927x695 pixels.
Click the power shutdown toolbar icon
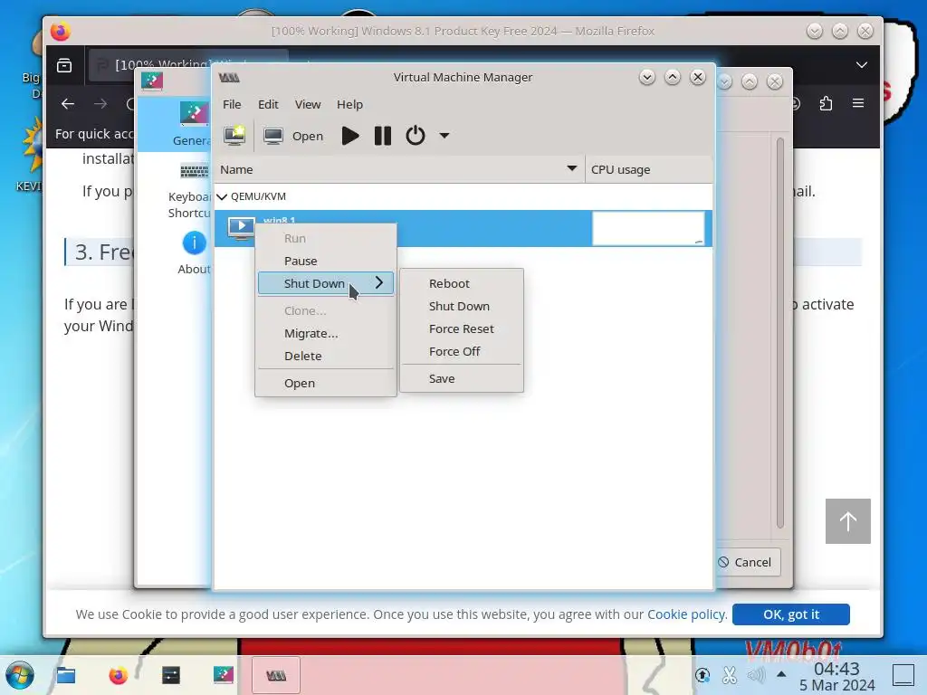[x=415, y=136]
